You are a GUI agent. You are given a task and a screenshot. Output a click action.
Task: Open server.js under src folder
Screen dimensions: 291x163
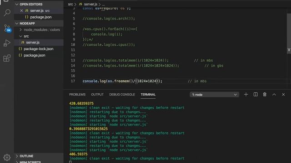39,43
